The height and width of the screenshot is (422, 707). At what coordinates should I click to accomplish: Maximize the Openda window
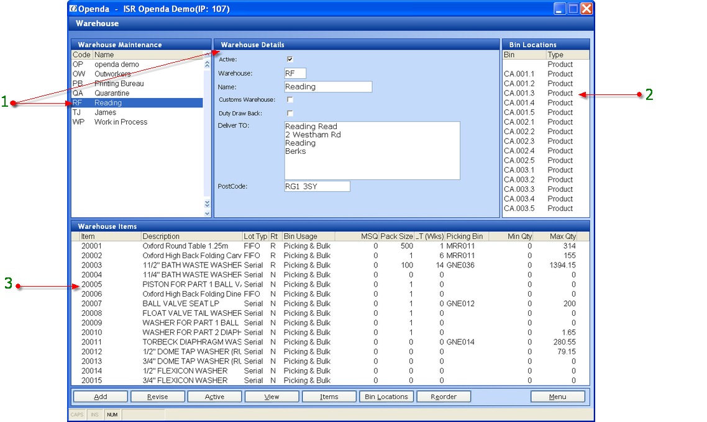click(x=573, y=9)
